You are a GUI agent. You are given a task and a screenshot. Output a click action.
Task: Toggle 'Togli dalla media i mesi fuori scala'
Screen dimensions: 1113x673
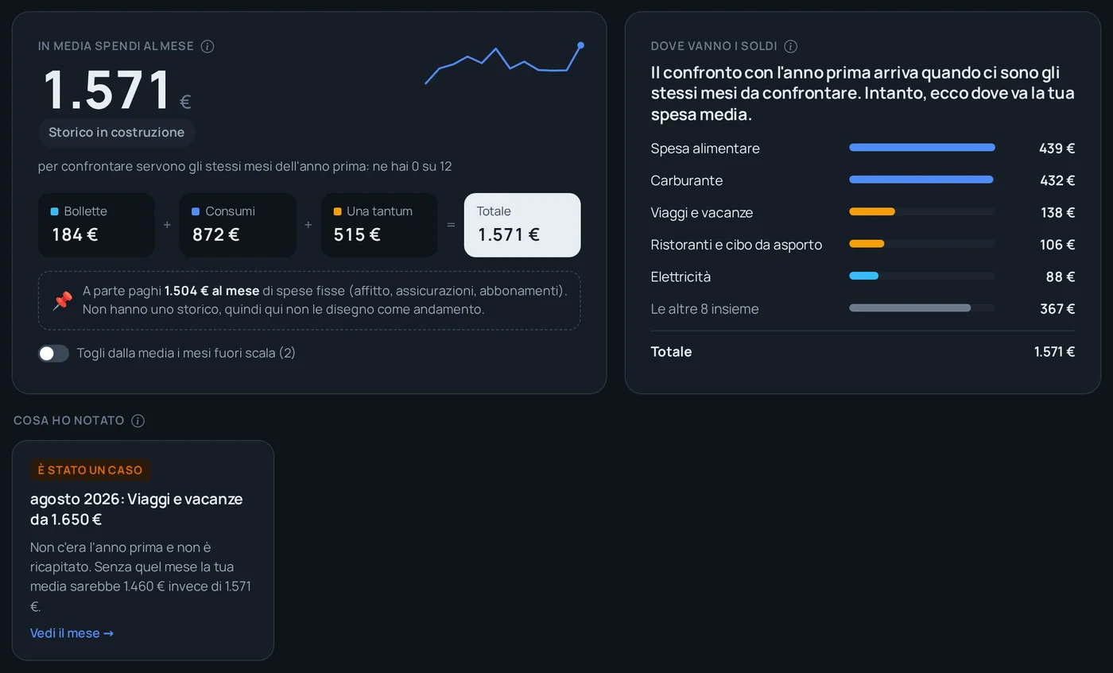(53, 353)
